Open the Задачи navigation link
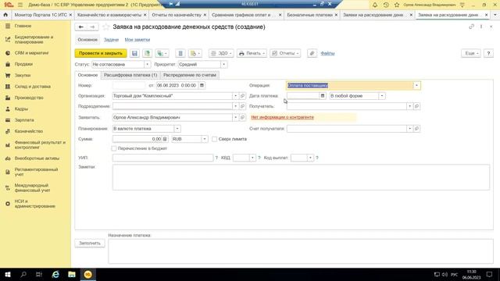 click(x=111, y=40)
